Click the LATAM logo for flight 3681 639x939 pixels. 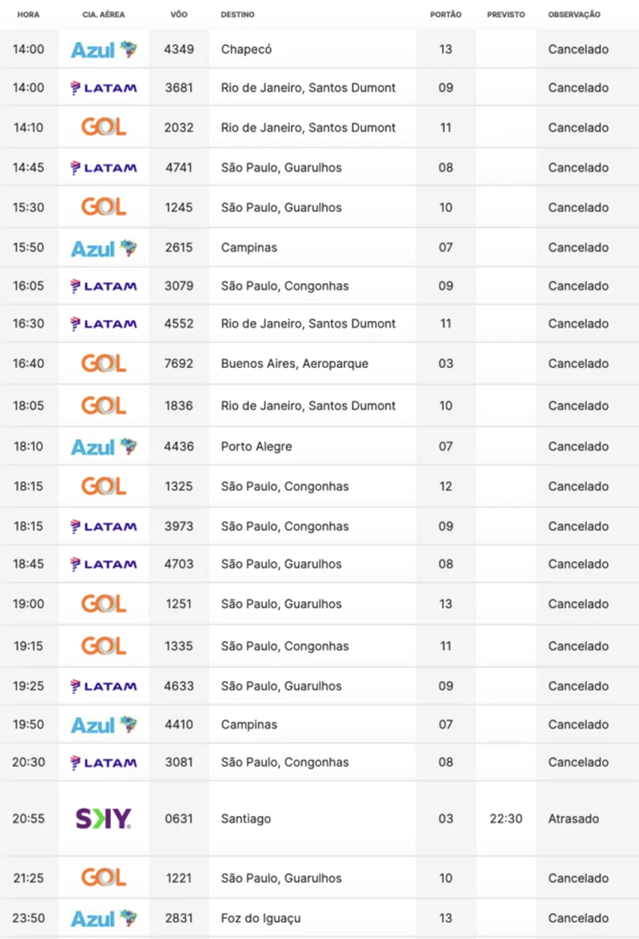(104, 88)
